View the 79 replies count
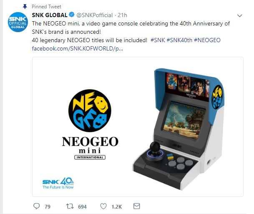 48,206
